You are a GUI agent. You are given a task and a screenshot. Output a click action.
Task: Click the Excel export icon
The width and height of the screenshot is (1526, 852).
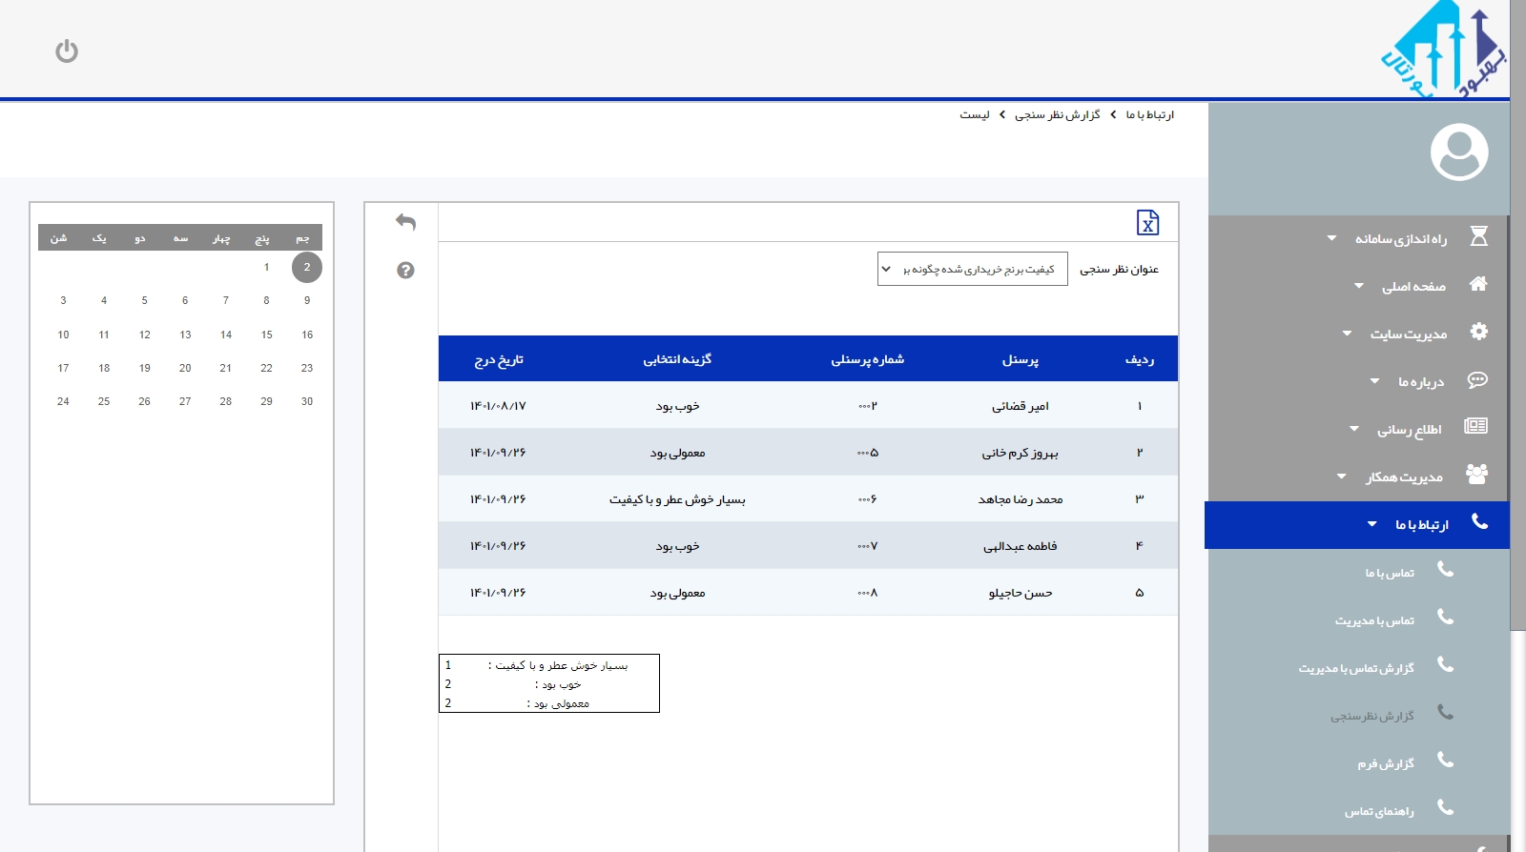(x=1147, y=223)
